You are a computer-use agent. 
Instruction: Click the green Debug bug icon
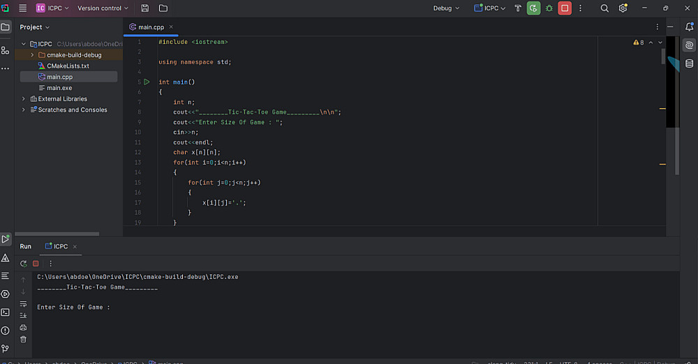[x=549, y=8]
